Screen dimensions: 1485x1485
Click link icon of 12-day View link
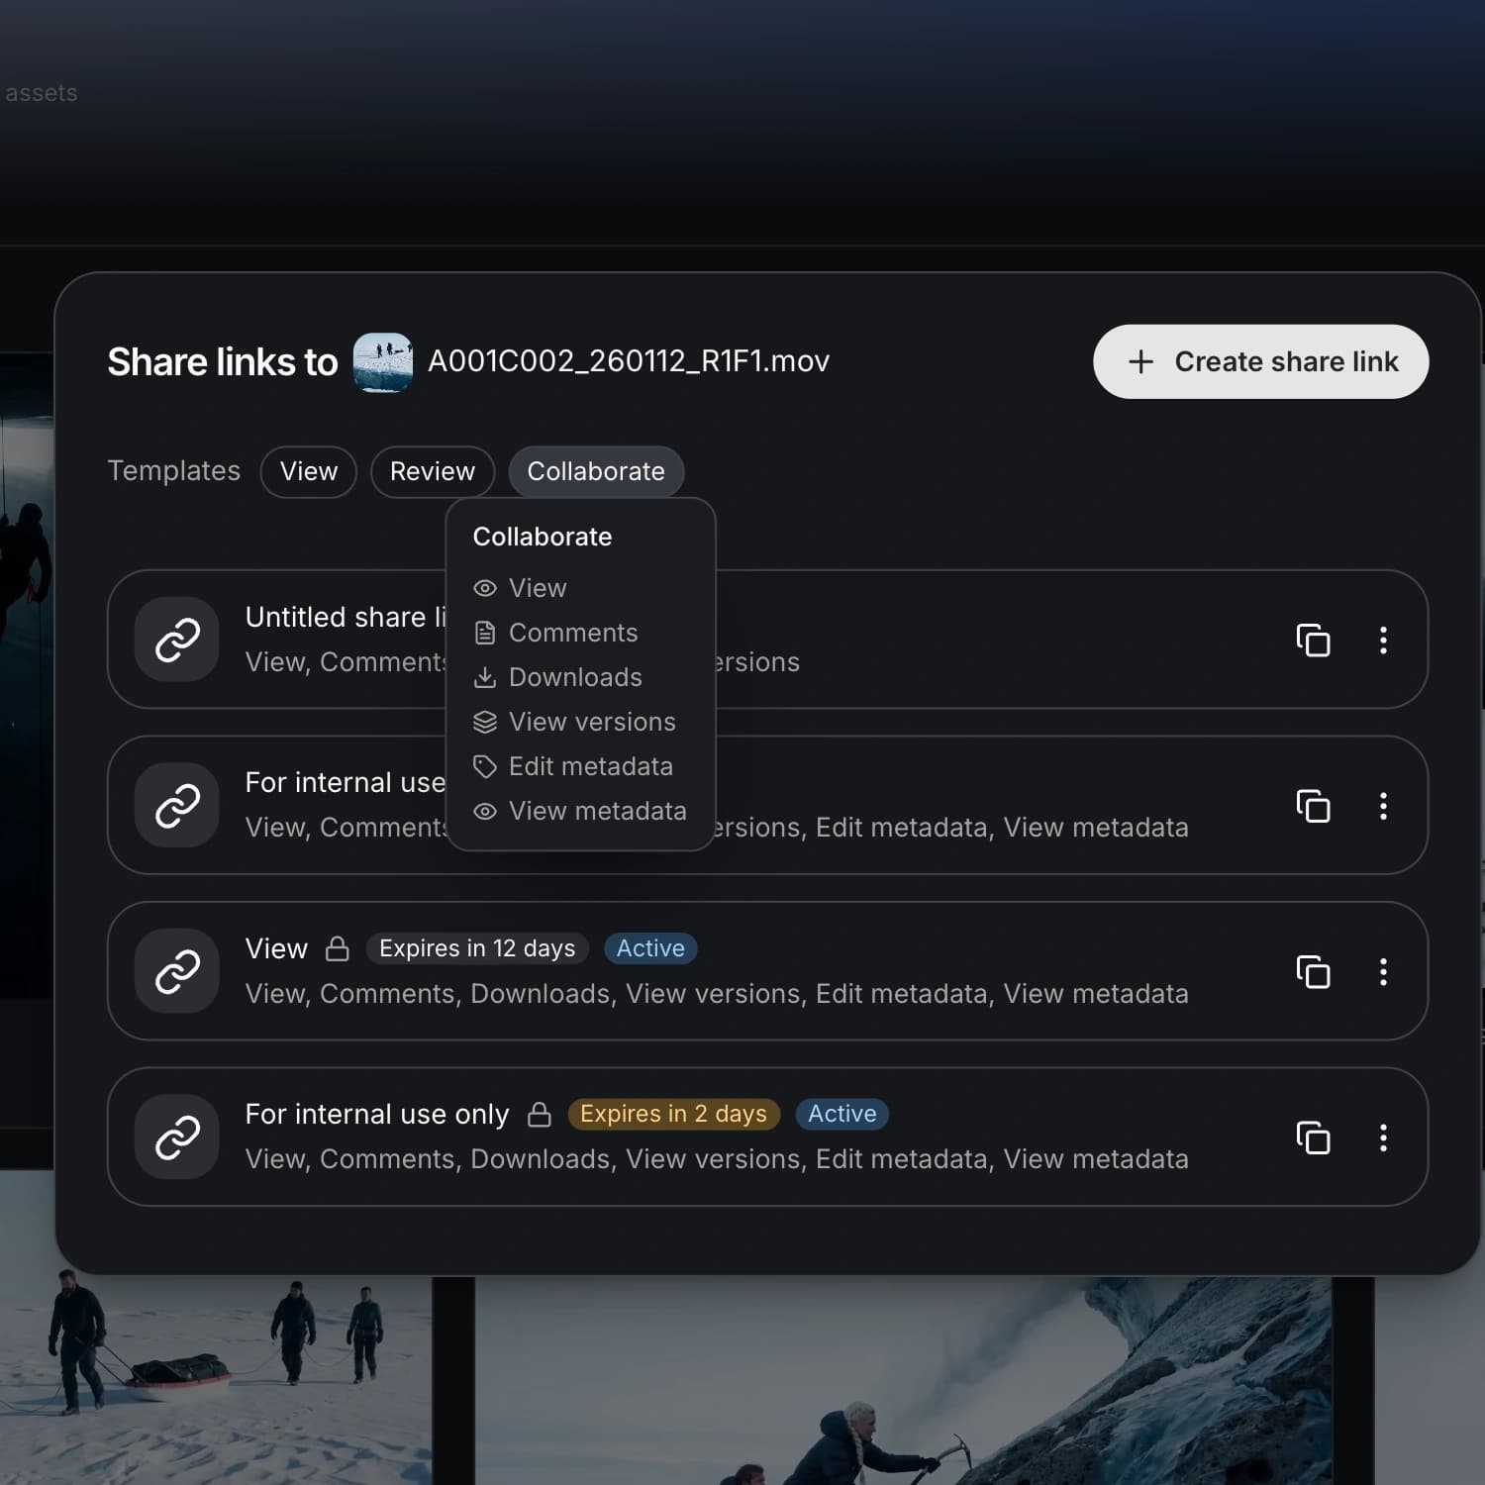click(x=177, y=971)
